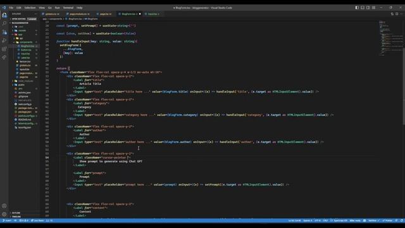Open the View menu
The width and height of the screenshot is (405, 228).
click(42, 8)
